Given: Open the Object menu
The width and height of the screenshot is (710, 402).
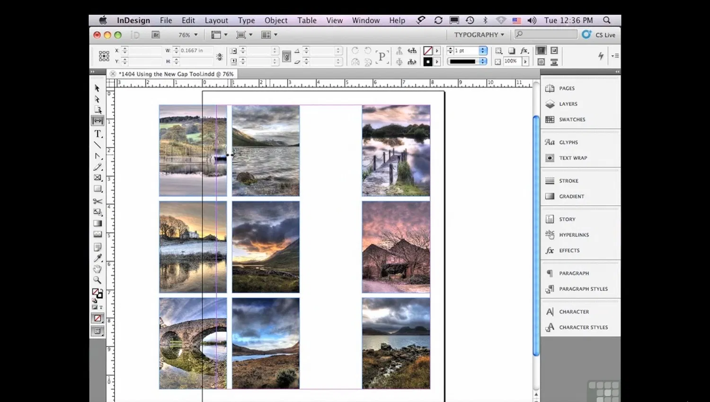Looking at the screenshot, I should tap(276, 20).
